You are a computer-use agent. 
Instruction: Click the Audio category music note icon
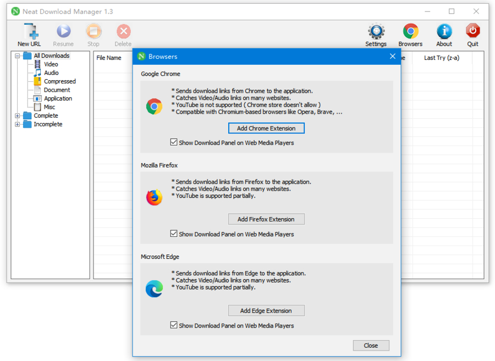tap(37, 73)
